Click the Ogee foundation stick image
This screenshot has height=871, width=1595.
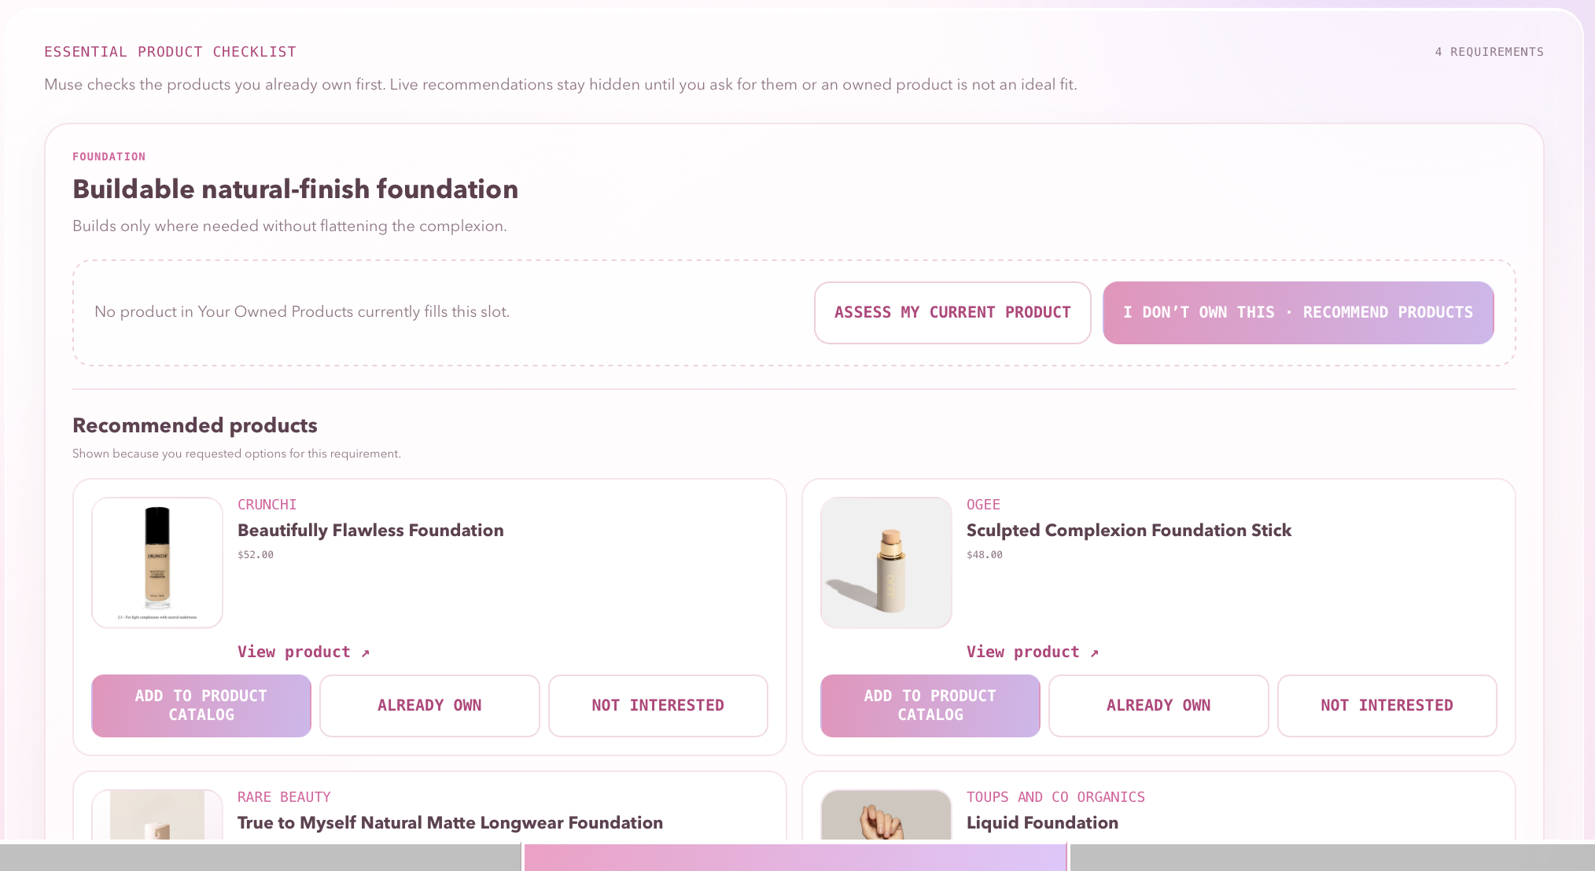point(886,563)
